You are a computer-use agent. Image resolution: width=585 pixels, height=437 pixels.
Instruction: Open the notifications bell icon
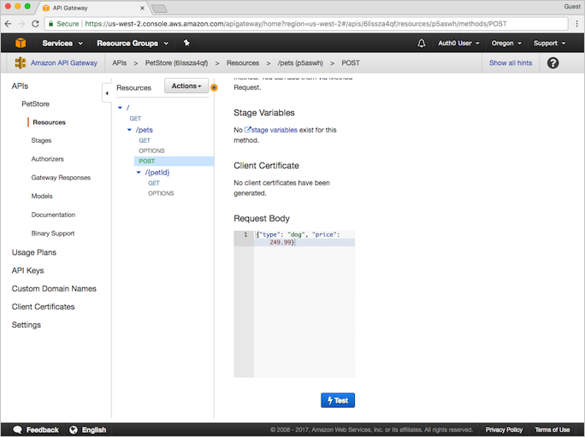click(421, 44)
